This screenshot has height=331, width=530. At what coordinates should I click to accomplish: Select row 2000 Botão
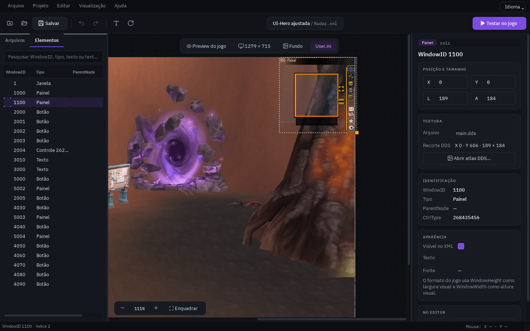point(53,112)
